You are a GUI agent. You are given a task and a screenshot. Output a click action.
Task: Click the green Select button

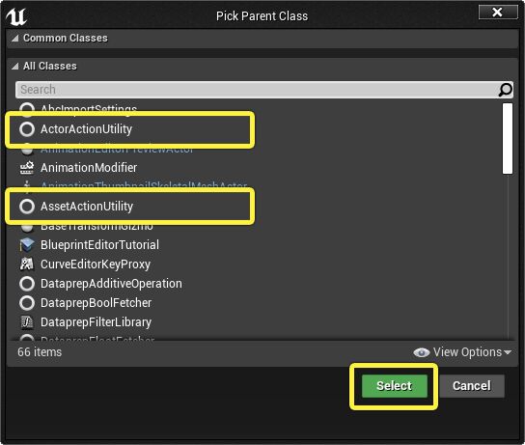pyautogui.click(x=395, y=386)
